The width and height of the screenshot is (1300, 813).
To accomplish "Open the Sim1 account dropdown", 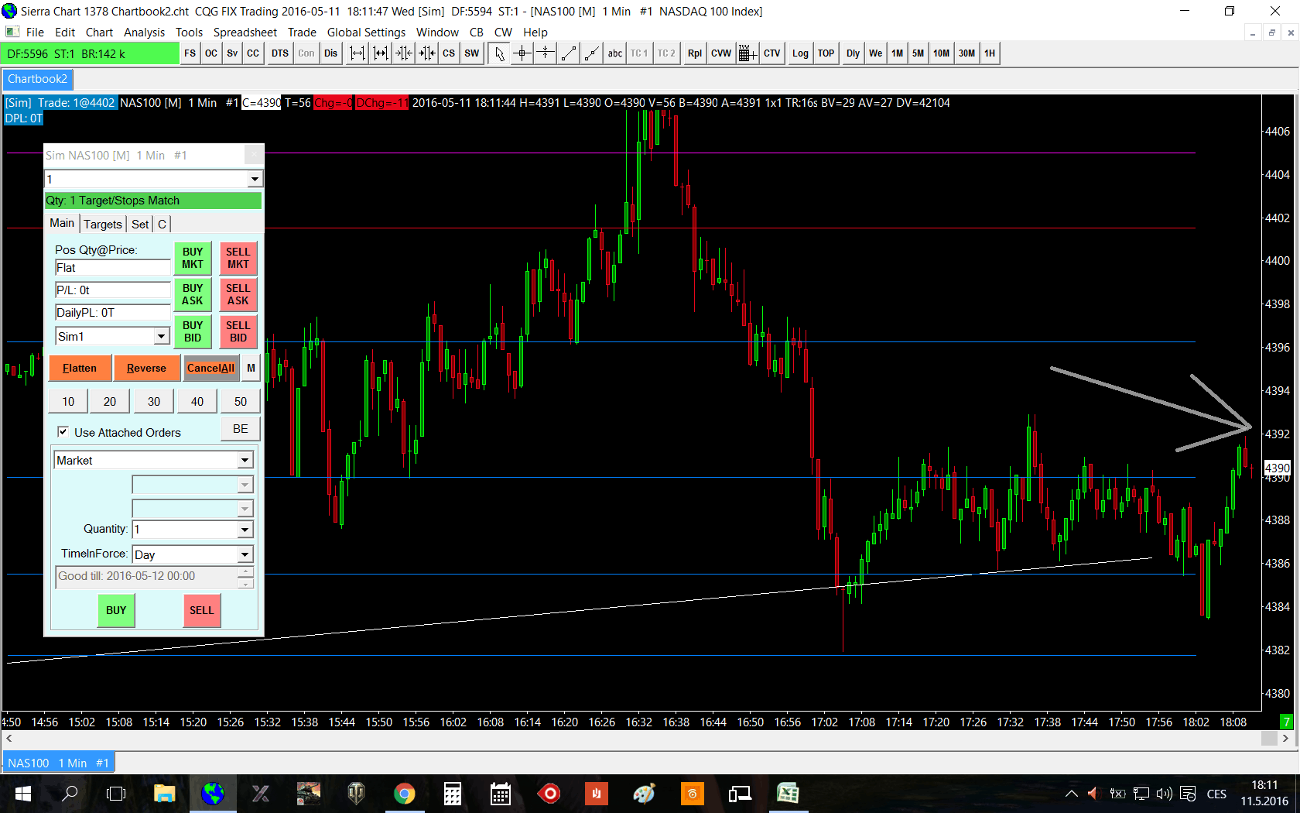I will [161, 337].
